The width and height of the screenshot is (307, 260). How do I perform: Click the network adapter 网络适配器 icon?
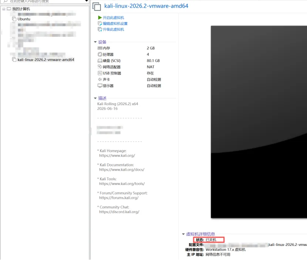point(100,67)
